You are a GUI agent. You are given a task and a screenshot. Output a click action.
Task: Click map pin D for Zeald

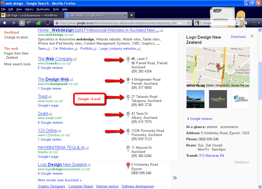click(x=128, y=114)
